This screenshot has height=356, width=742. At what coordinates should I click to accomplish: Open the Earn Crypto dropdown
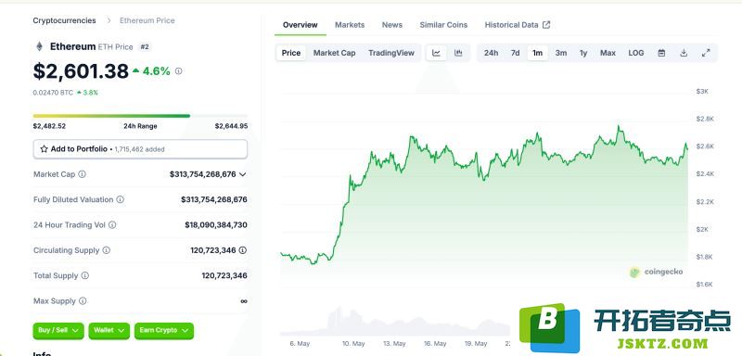coord(164,330)
